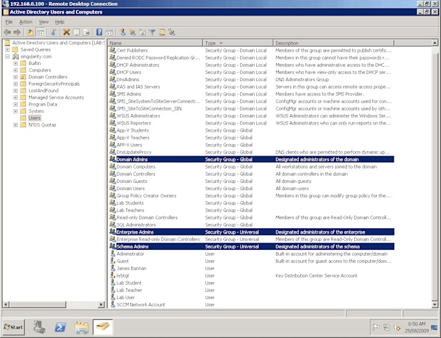Create a new organizational unit toolbar icon
The image size is (441, 338).
point(143,32)
